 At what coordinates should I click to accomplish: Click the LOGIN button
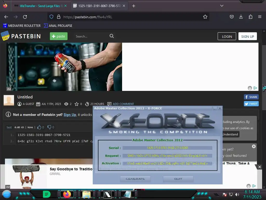pos(227,36)
